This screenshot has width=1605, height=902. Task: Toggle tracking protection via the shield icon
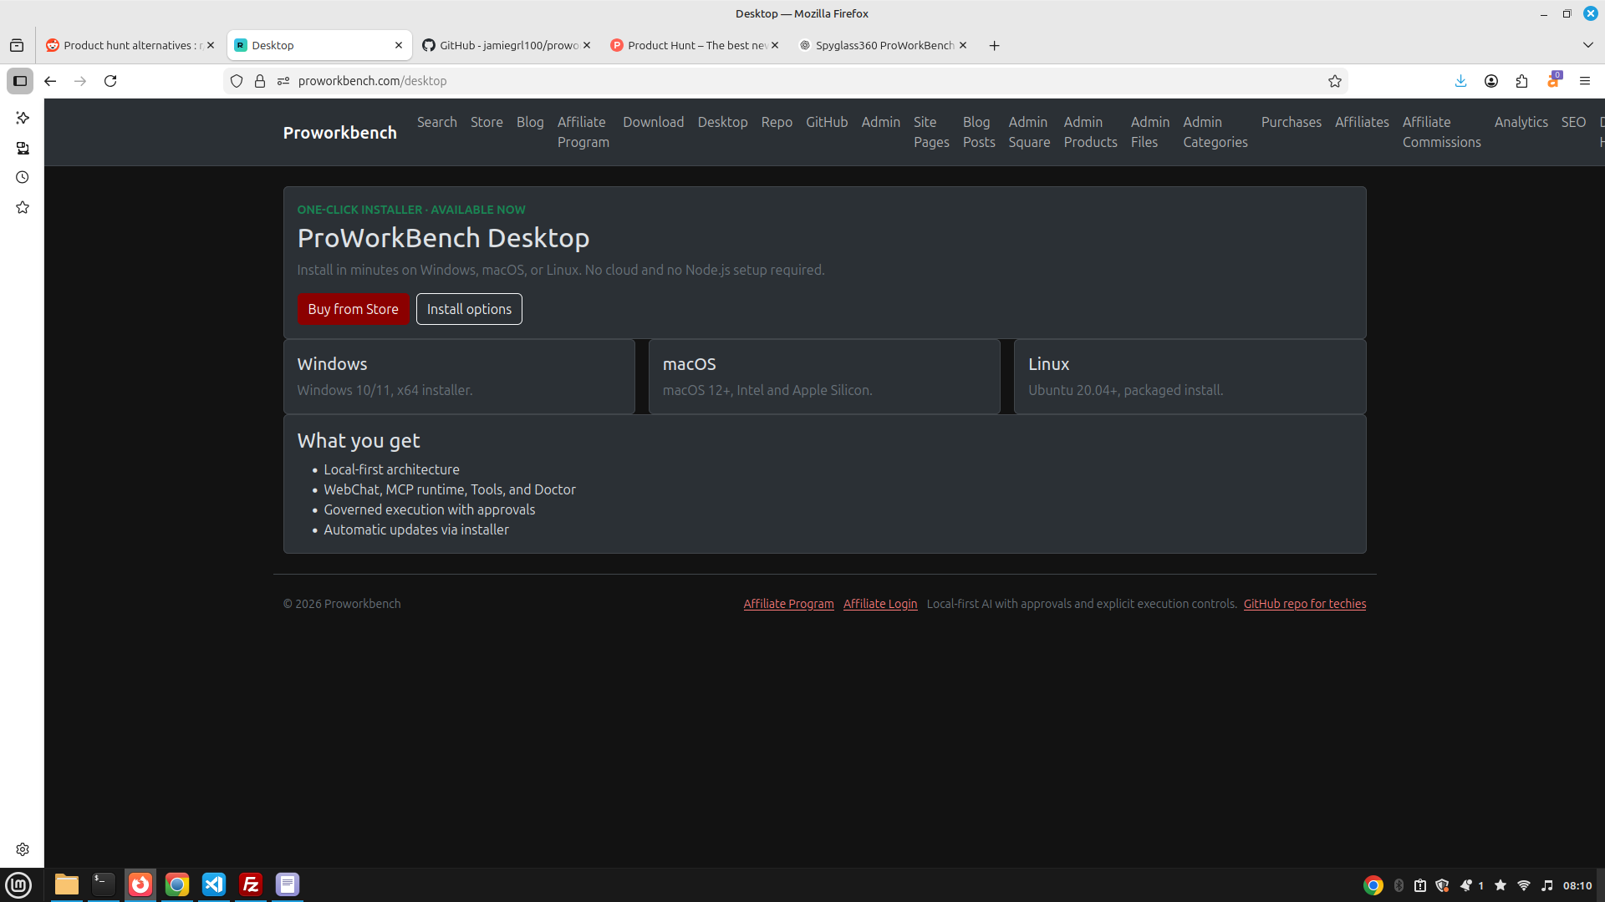pyautogui.click(x=237, y=81)
